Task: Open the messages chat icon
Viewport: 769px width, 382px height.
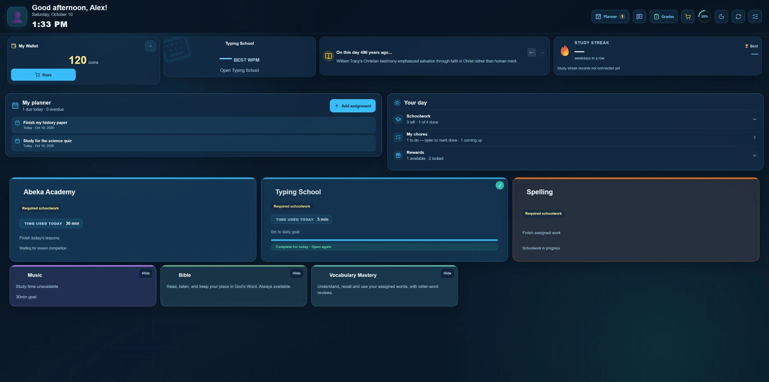Action: click(x=639, y=17)
